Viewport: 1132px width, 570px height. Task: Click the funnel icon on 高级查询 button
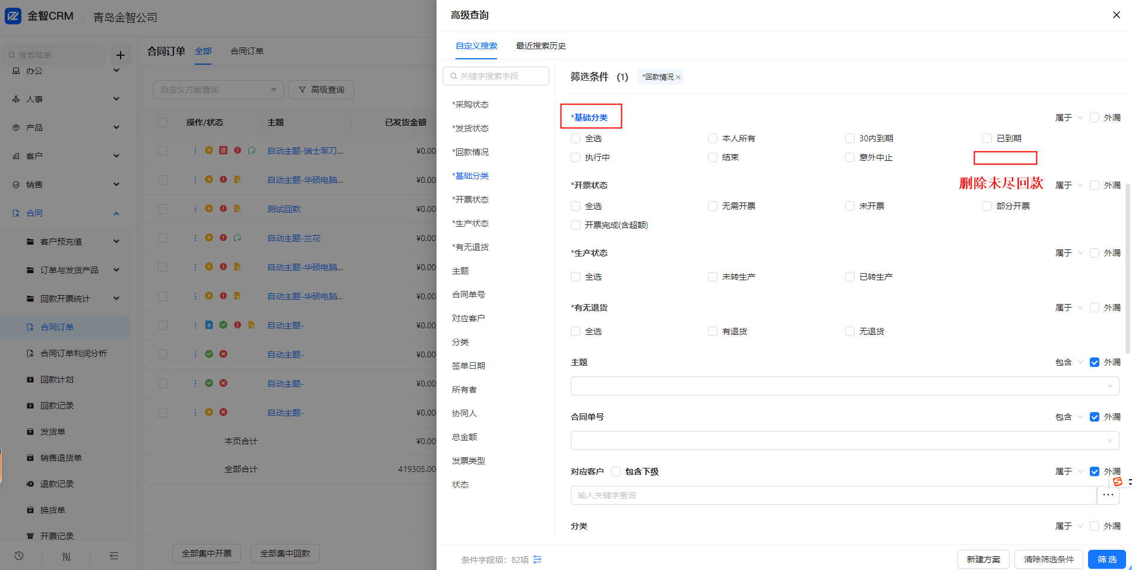point(302,90)
